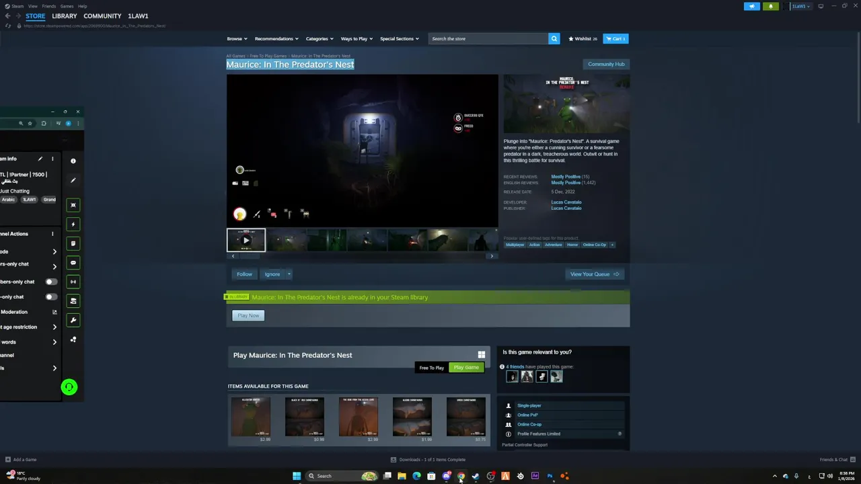The image size is (861, 484).
Task: Open Windows Start menu
Action: coord(297,476)
